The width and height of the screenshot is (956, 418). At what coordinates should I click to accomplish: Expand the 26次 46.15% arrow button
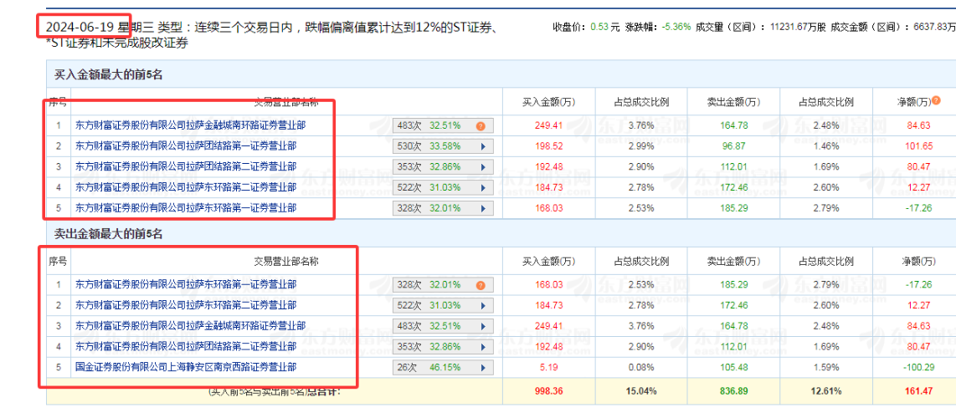pos(483,368)
